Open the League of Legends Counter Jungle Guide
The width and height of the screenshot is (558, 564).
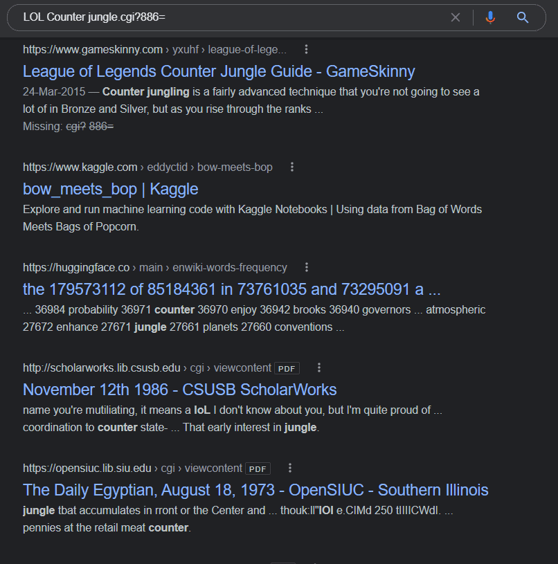(219, 71)
